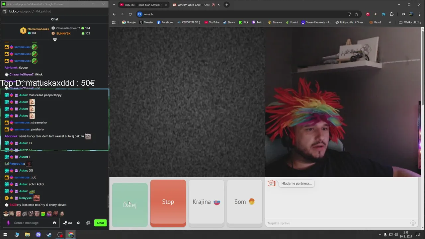The image size is (425, 239).
Task: Open the Chrome profile avatar
Action: pyautogui.click(x=411, y=14)
